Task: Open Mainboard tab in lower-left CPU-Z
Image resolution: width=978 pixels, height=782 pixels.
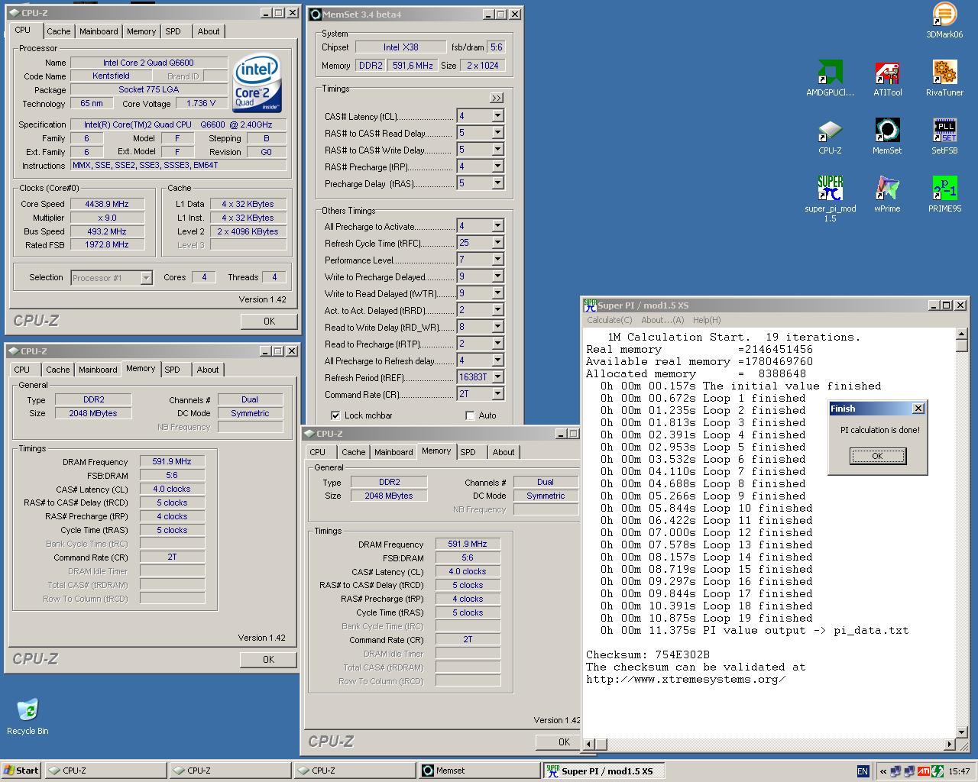Action: (x=98, y=370)
